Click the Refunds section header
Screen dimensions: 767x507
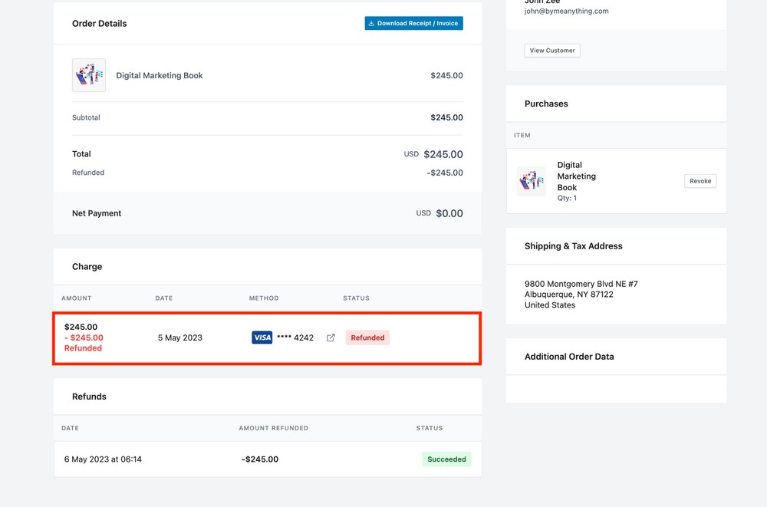(x=89, y=397)
